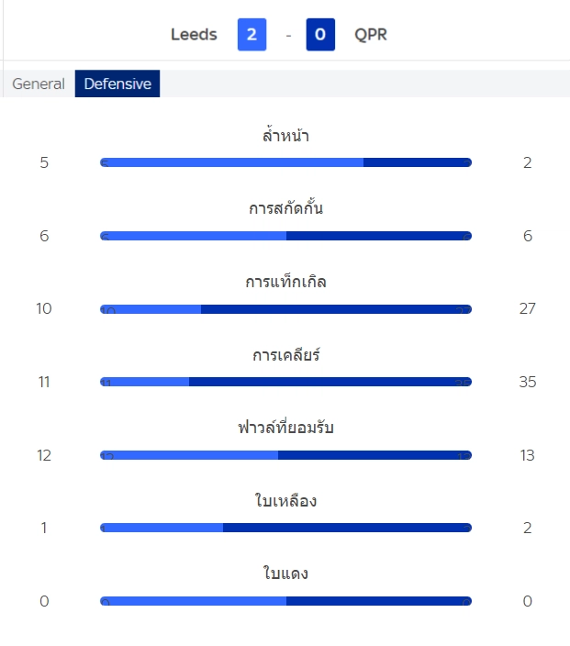Click the การเคลียร์ stat bar
This screenshot has height=646, width=570.
tap(285, 382)
